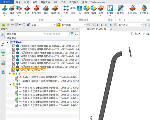Image resolution: width=150 pixels, height=120 pixels.
Task: Click the red minus remove icon
Action: tap(12, 25)
